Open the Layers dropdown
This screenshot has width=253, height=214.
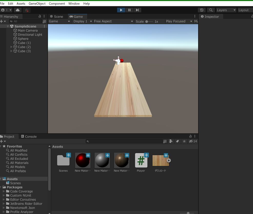click(226, 10)
